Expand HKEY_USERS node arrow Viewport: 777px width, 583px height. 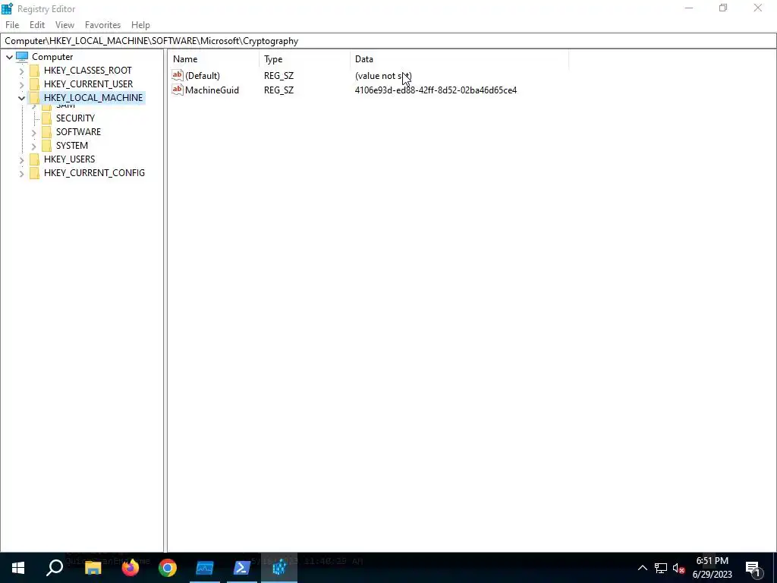(21, 159)
